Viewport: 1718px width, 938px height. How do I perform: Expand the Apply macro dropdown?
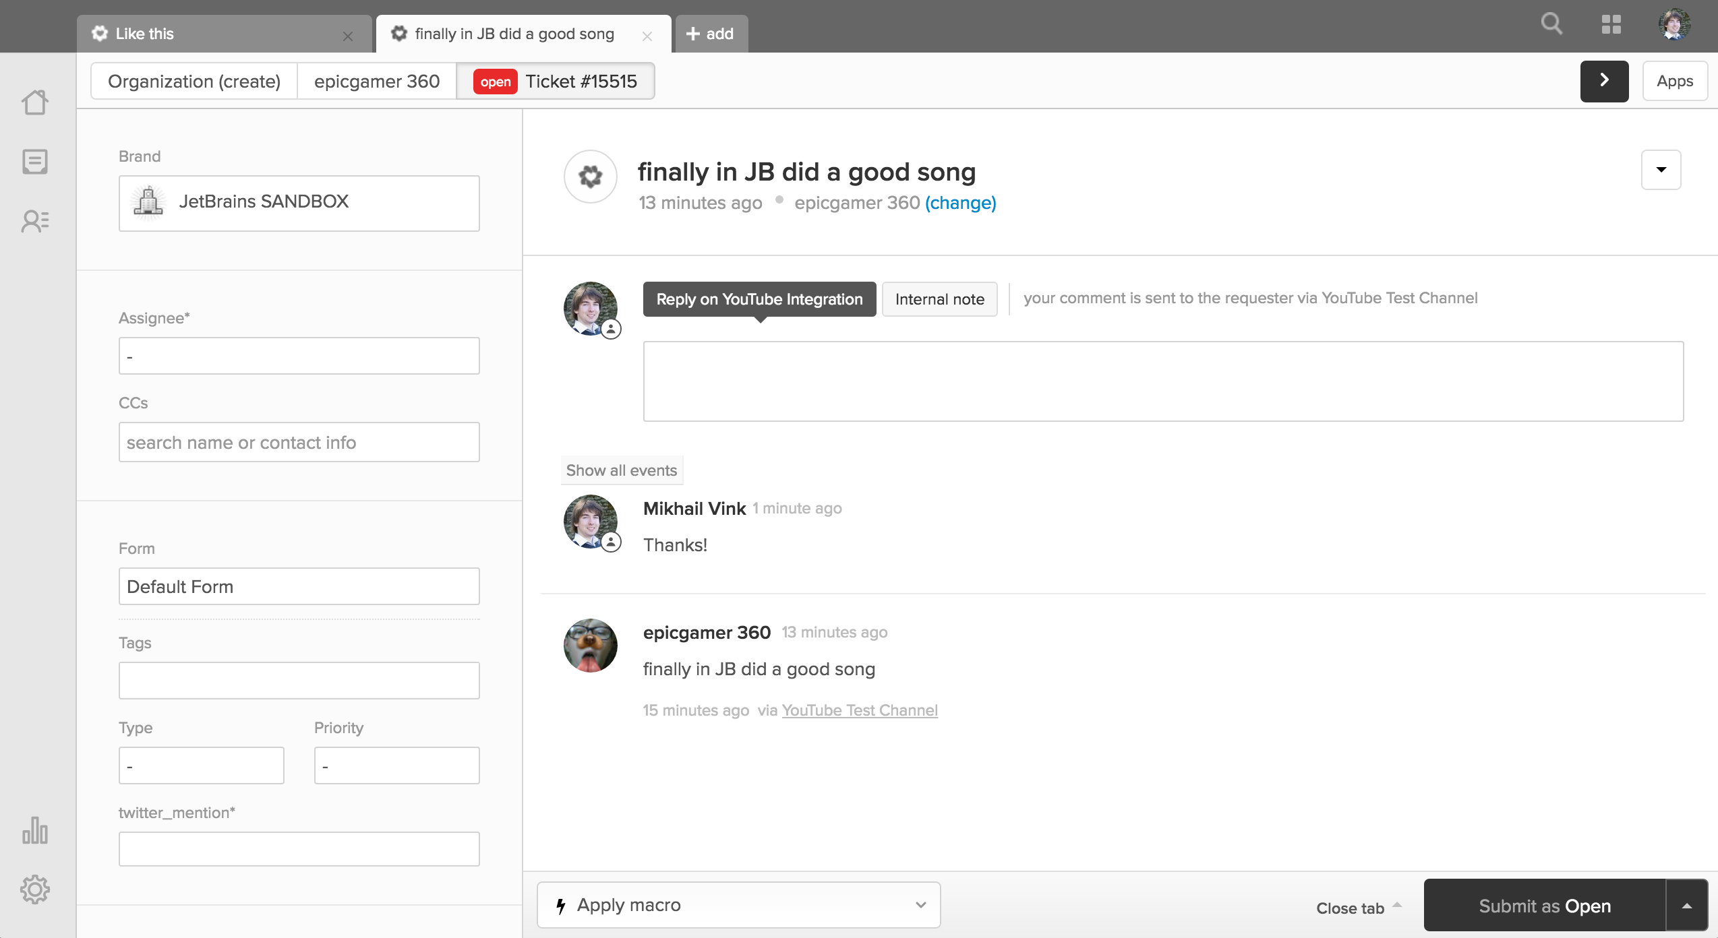[x=738, y=905]
